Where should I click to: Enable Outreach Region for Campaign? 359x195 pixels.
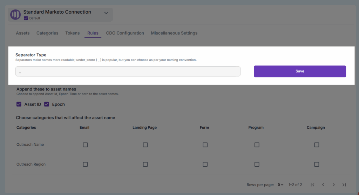click(x=317, y=164)
